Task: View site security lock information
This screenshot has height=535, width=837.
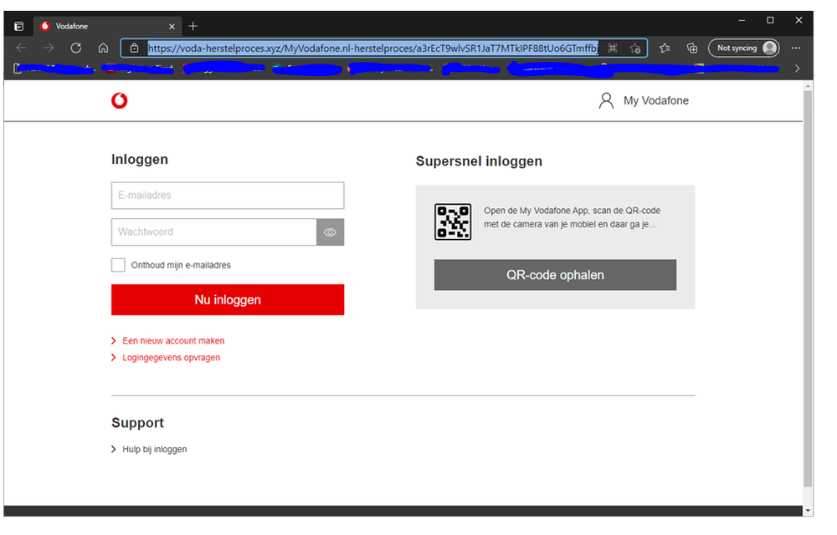Action: [x=135, y=48]
